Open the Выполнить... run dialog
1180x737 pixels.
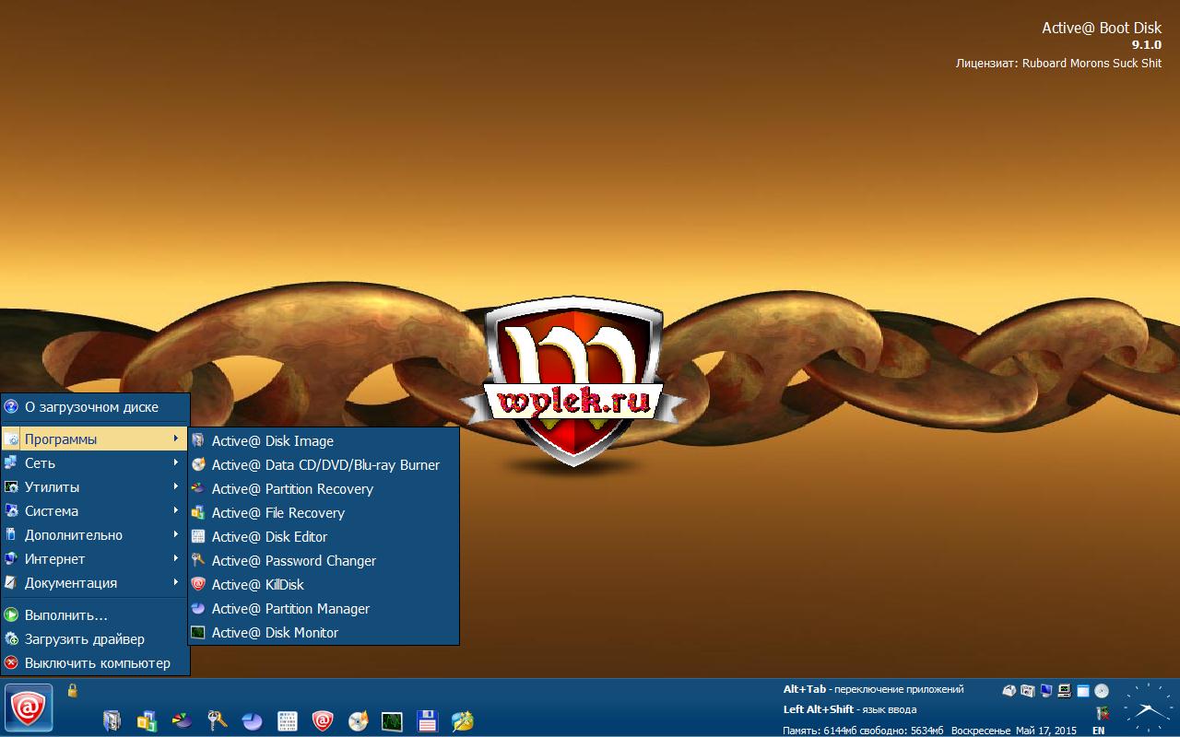click(66, 615)
